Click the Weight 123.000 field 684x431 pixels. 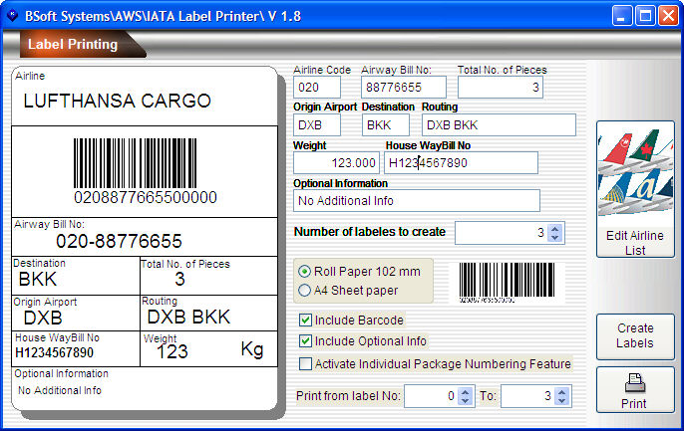point(336,163)
